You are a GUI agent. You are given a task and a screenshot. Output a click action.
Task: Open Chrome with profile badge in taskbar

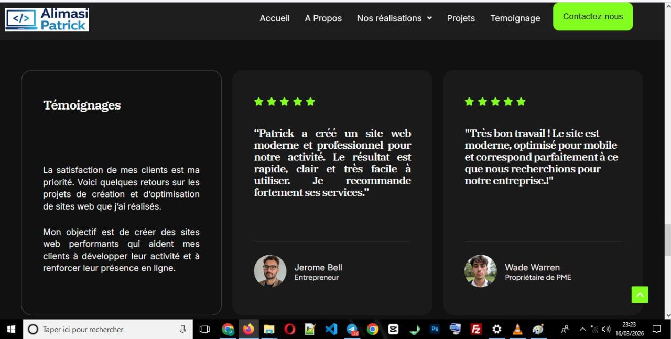(228, 329)
